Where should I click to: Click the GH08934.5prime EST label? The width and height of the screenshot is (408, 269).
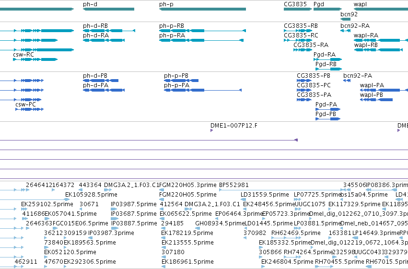coord(220,223)
